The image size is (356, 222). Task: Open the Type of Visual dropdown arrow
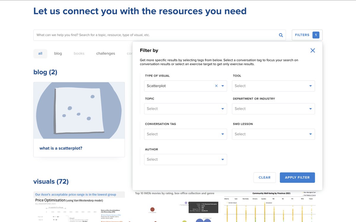(x=223, y=86)
